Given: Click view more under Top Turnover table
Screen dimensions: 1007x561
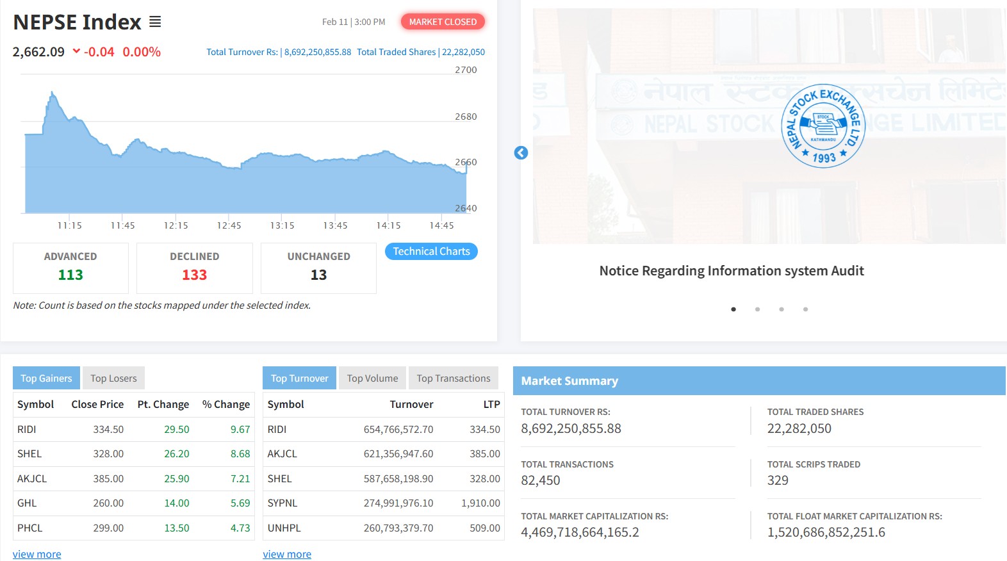Looking at the screenshot, I should (287, 554).
